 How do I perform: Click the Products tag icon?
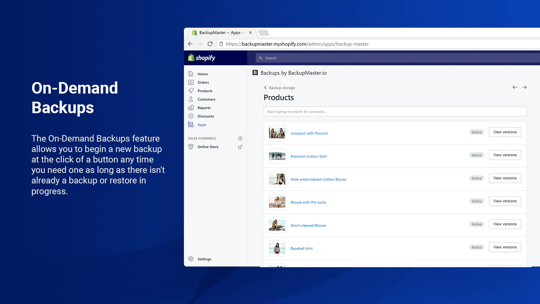coord(191,91)
